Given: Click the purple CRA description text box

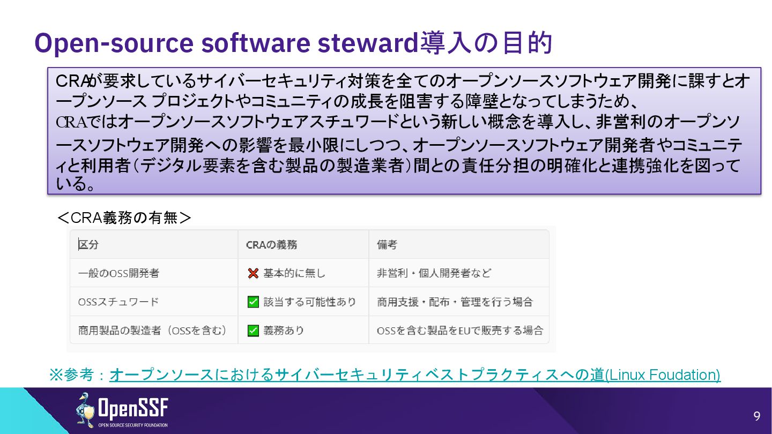Looking at the screenshot, I should pos(404,131).
